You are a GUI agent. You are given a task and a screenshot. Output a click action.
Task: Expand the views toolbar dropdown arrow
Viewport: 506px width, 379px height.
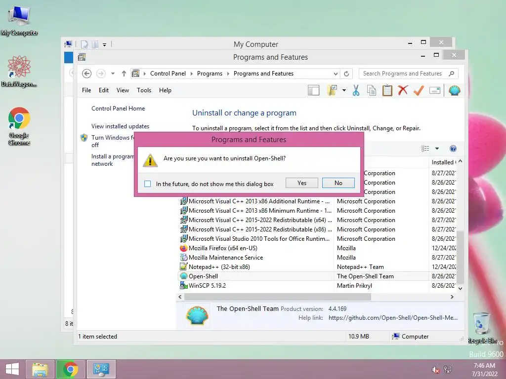[x=344, y=91]
